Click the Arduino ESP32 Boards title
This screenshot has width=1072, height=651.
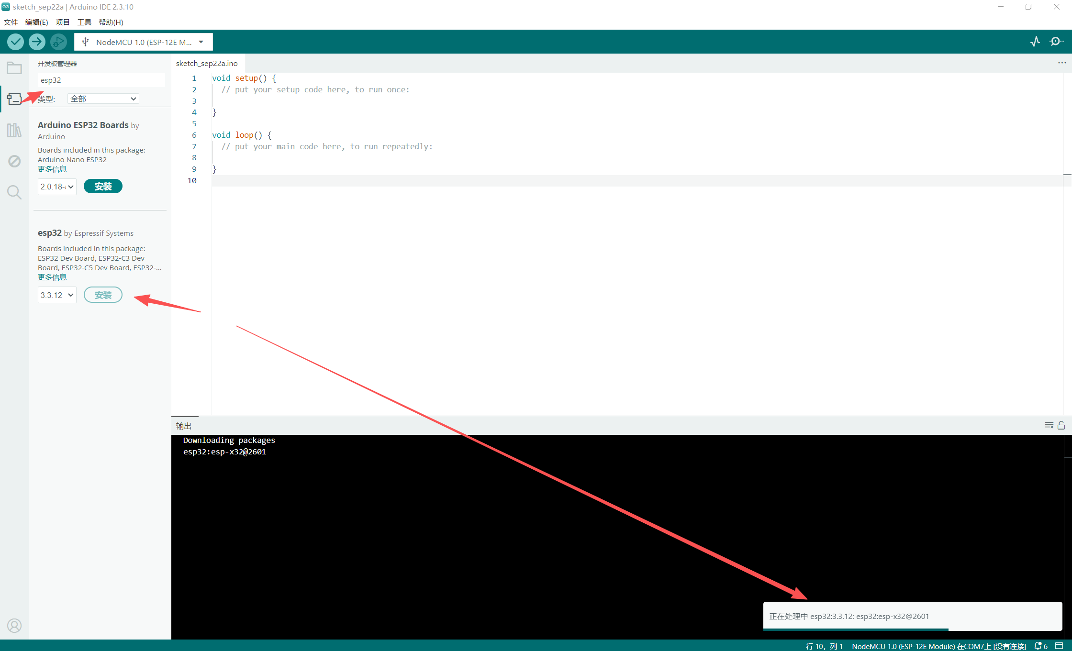(x=83, y=125)
